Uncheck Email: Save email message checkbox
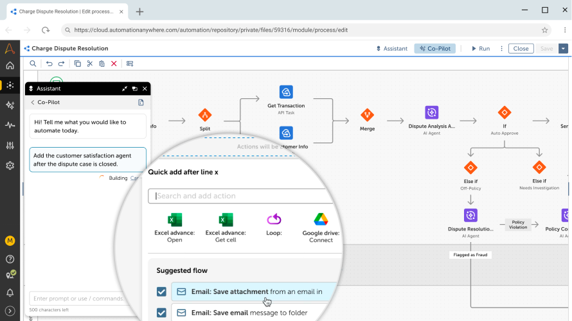Viewport: 572px width, 321px height. click(x=161, y=313)
